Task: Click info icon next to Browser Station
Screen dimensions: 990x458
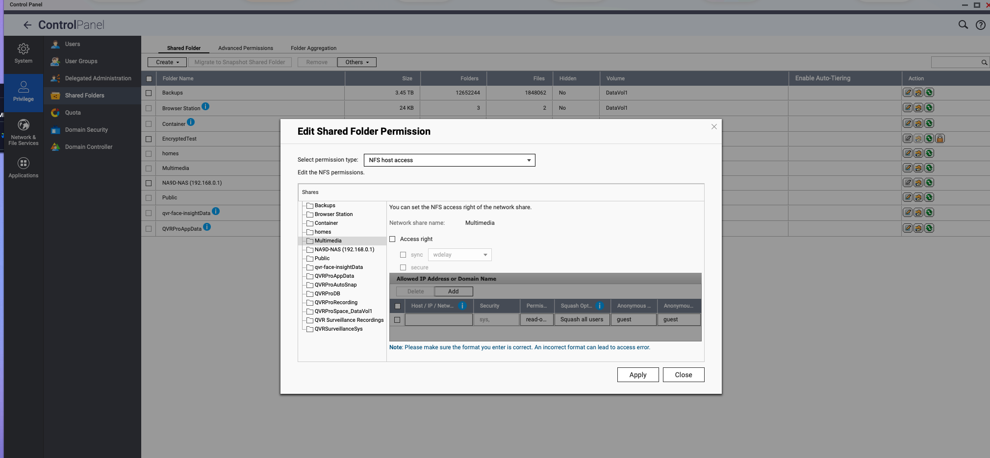Action: [x=205, y=106]
